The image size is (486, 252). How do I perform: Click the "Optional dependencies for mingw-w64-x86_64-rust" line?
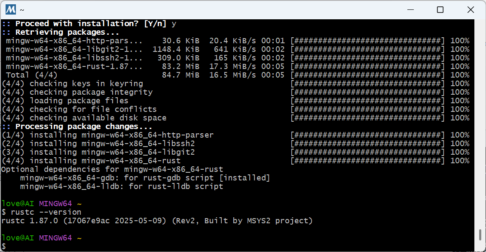[x=112, y=169]
